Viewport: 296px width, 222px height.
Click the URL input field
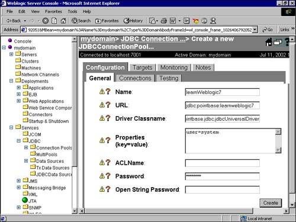pyautogui.click(x=222, y=105)
